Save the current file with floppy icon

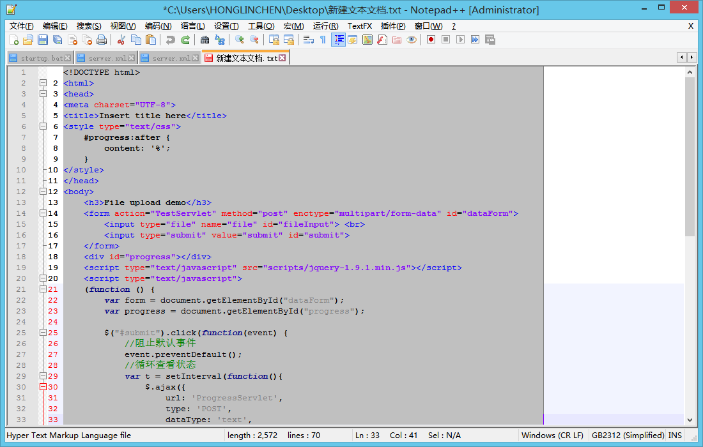(43, 40)
